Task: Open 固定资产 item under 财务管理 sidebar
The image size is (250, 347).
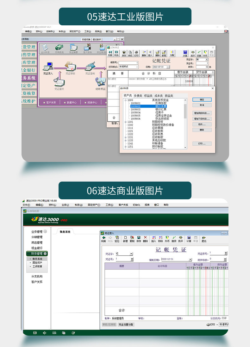Action: [x=37, y=263]
